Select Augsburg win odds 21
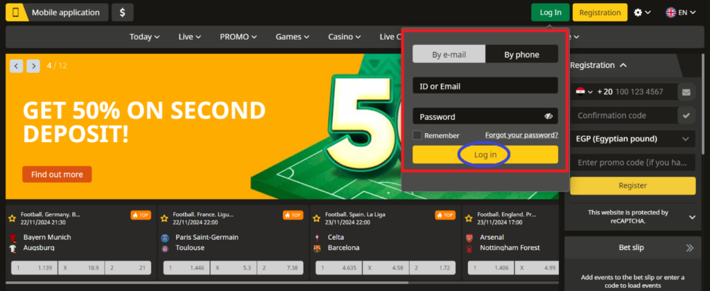The width and height of the screenshot is (710, 291). coord(128,268)
